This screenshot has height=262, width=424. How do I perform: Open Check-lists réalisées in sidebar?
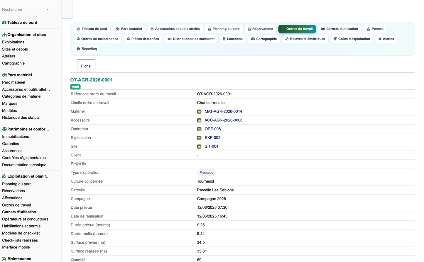tap(20, 240)
